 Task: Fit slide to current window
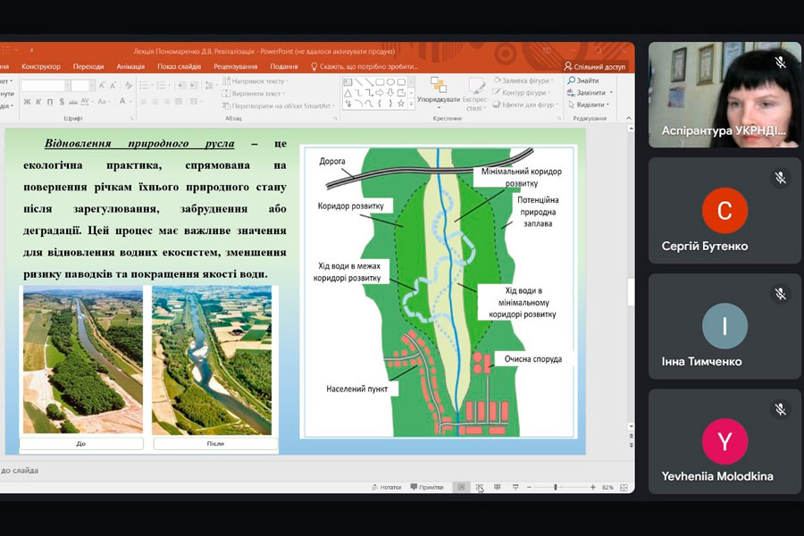click(624, 487)
